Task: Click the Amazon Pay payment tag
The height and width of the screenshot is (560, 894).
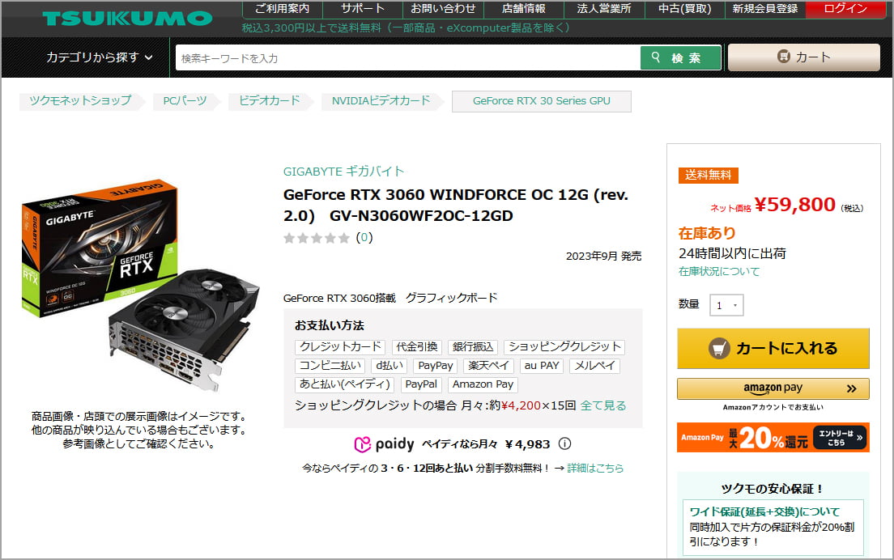Action: [x=483, y=384]
